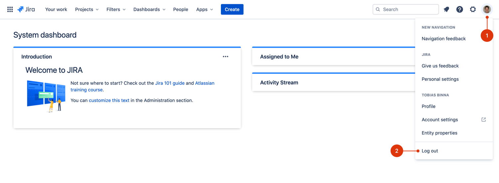Click external link icon beside Account settings
The height and width of the screenshot is (183, 499).
484,120
